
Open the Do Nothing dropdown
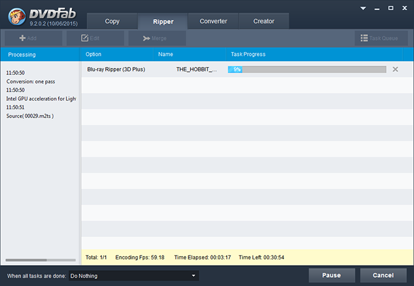point(134,276)
